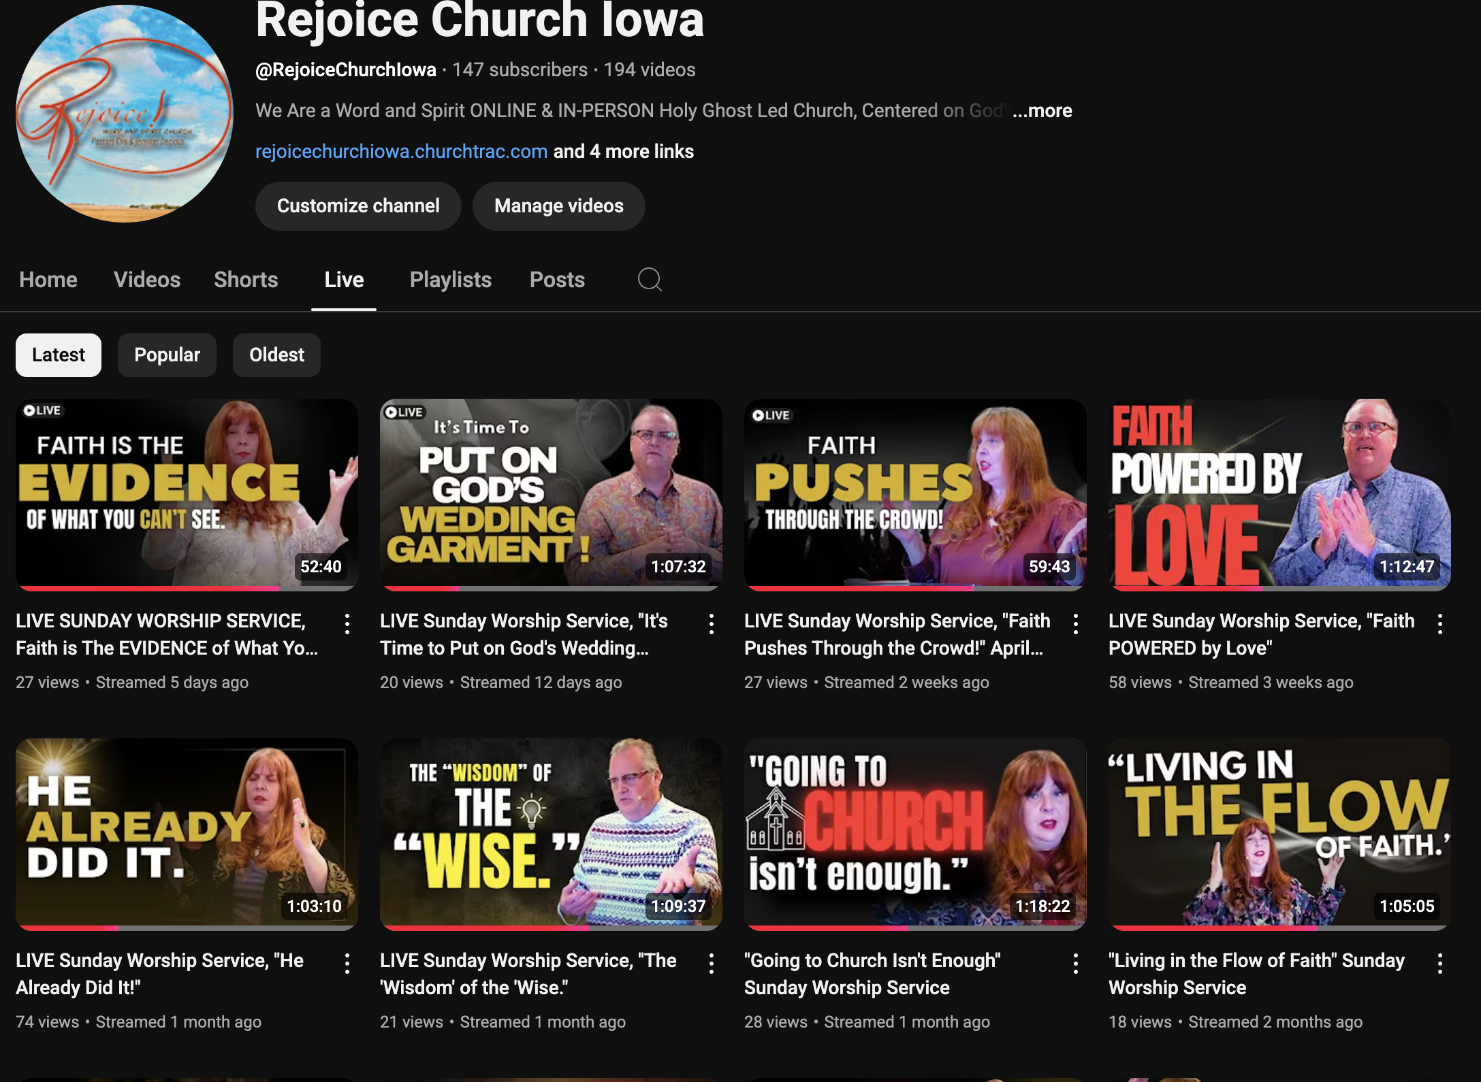The height and width of the screenshot is (1082, 1481).
Task: Sort live streams by Popular
Action: click(167, 355)
